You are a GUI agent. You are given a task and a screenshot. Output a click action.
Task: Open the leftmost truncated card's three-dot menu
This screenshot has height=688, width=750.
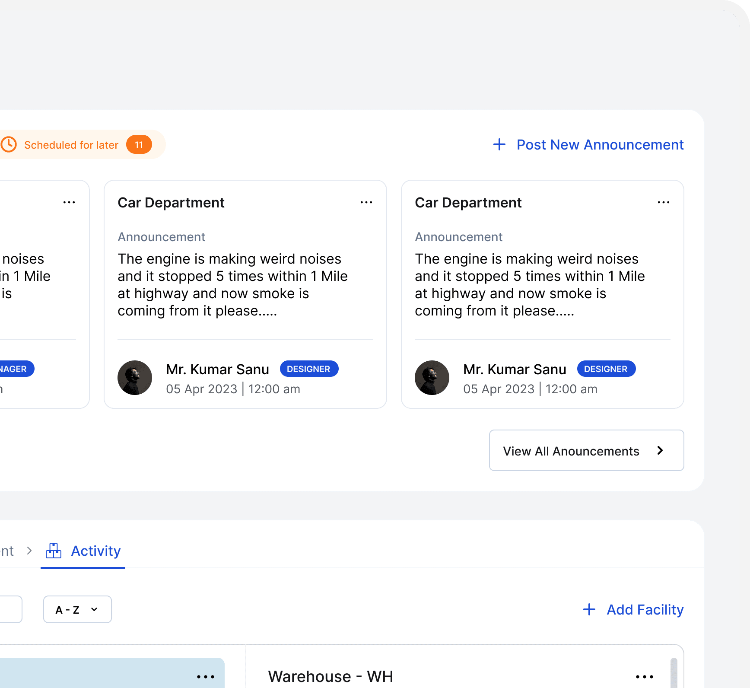69,202
